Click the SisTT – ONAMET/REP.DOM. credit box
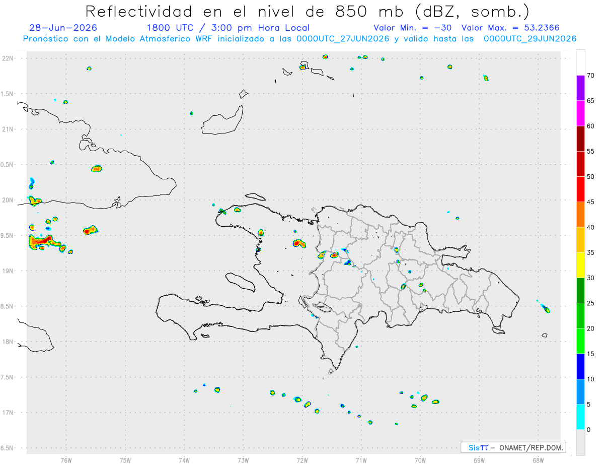Image resolution: width=604 pixels, height=467 pixels. [x=513, y=447]
